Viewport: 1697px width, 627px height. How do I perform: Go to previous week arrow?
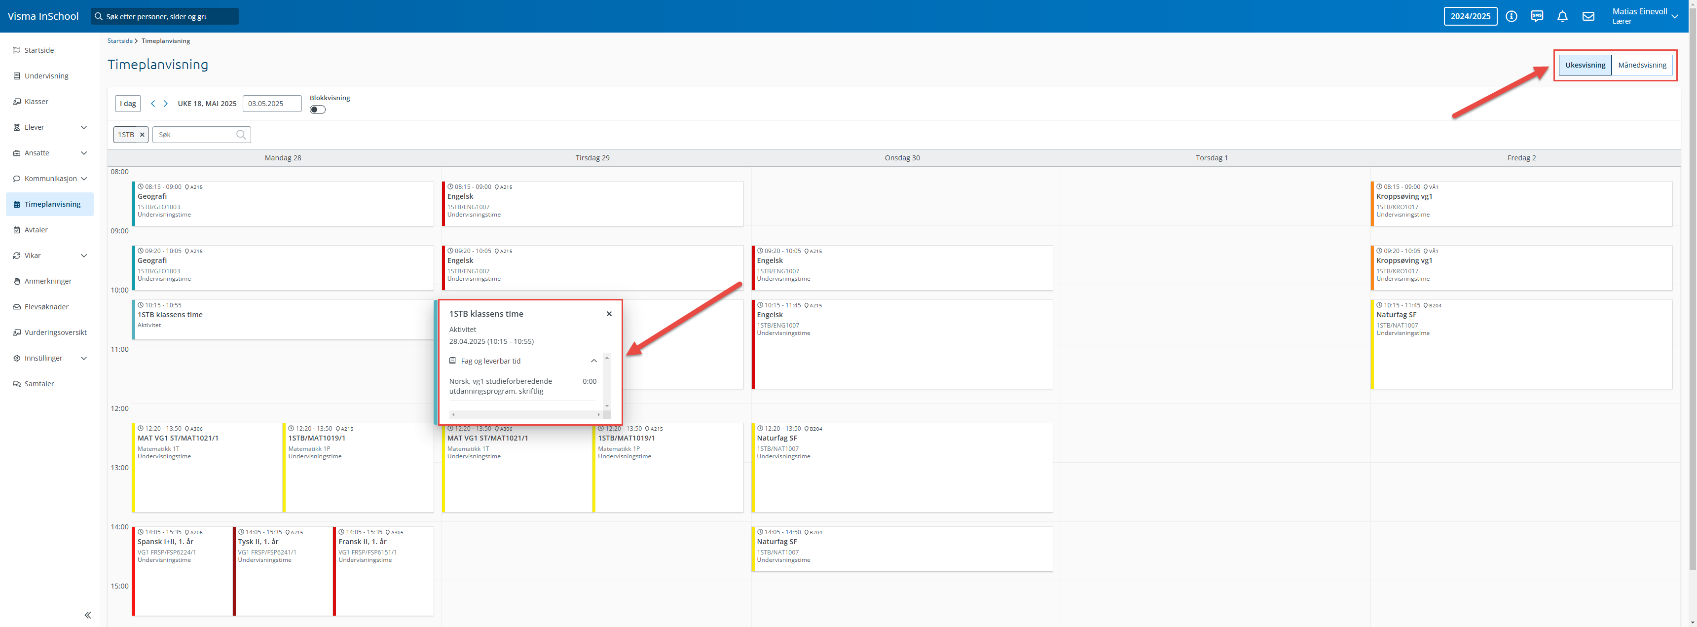(x=153, y=104)
